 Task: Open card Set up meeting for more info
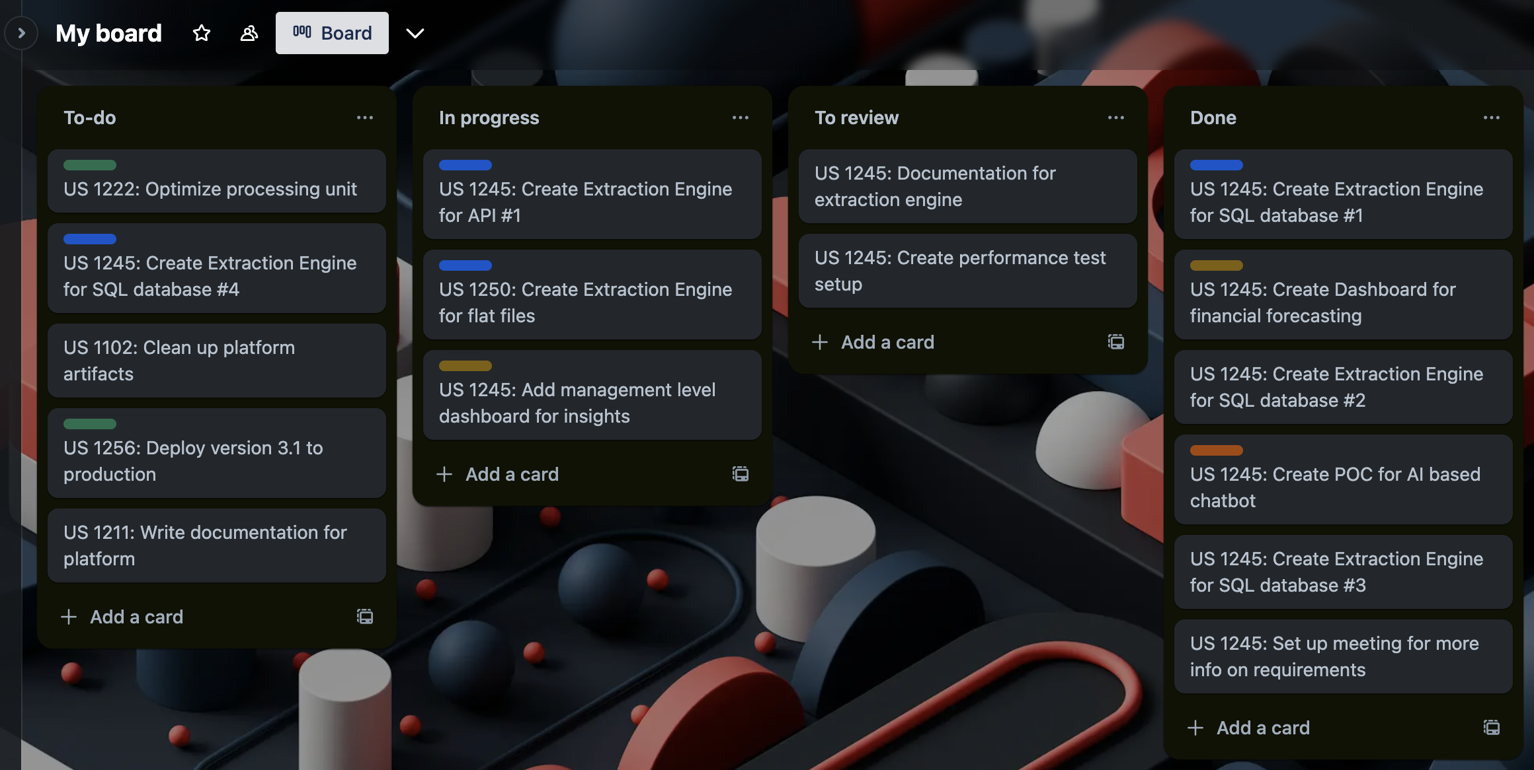1344,656
